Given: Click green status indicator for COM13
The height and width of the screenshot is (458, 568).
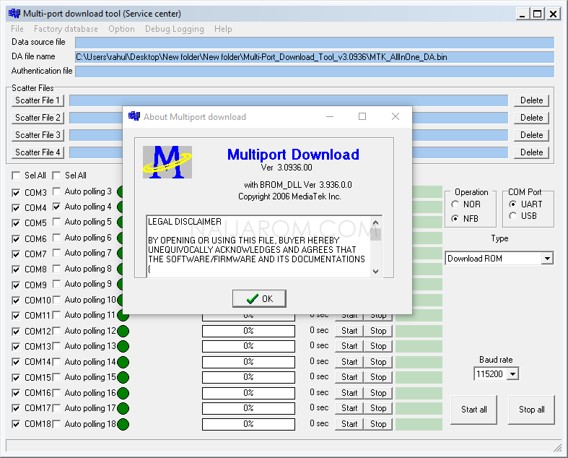Looking at the screenshot, I should [x=123, y=346].
